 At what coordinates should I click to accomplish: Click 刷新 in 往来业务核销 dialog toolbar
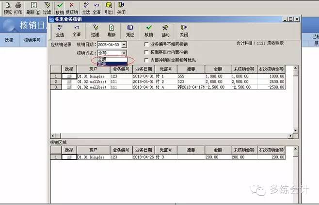click(x=112, y=31)
